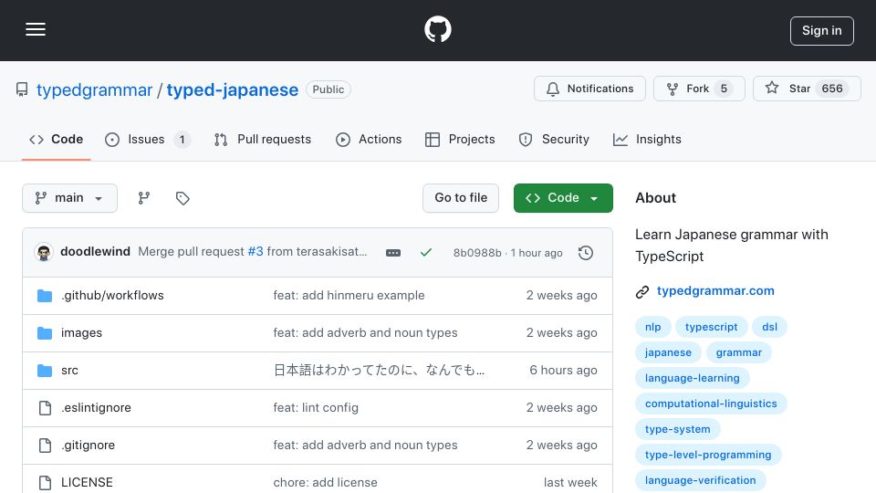Open the commit history clock icon
Screen dimensions: 876x493
[x=586, y=253]
